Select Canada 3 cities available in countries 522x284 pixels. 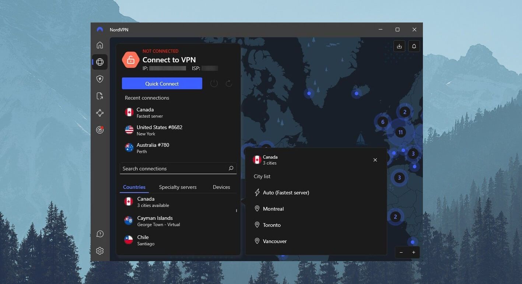179,202
